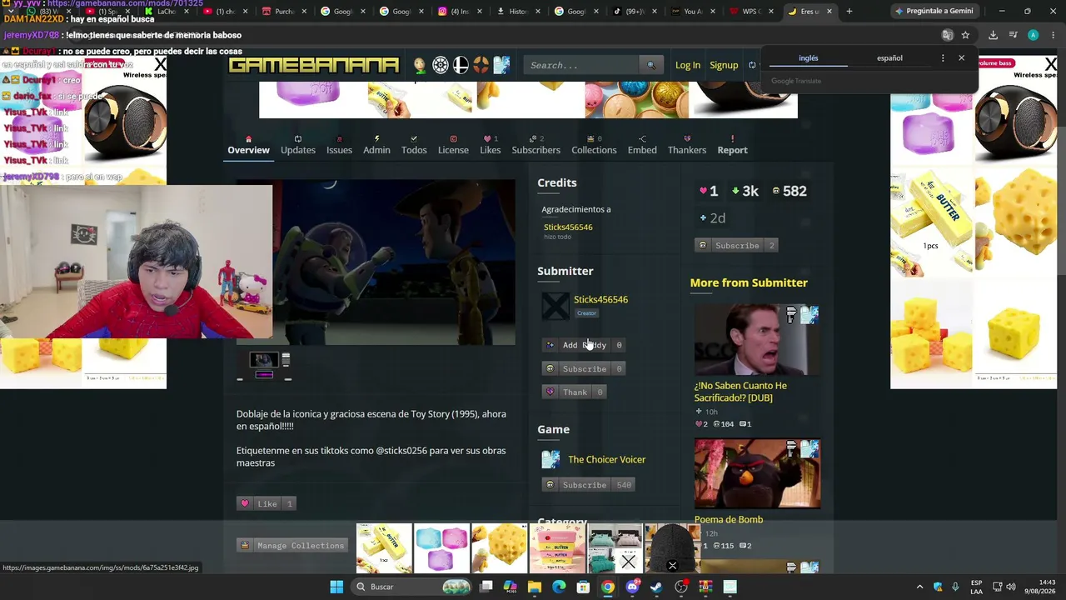Open Translate popup options menu
Screen dimensions: 1066x600
coord(943,58)
